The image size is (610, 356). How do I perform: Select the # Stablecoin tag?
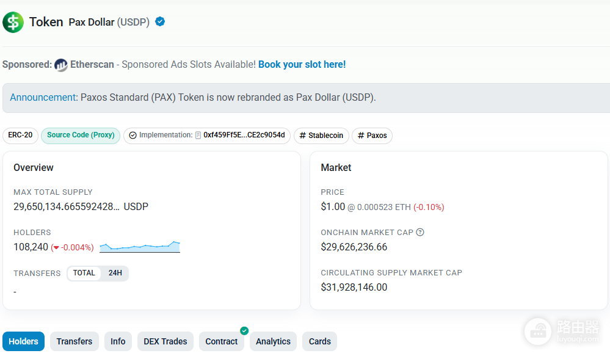(x=321, y=136)
